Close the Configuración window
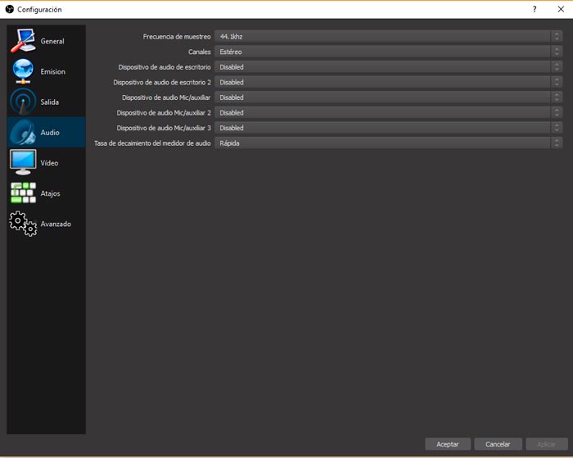Screen dimensions: 573x458 (x=561, y=9)
